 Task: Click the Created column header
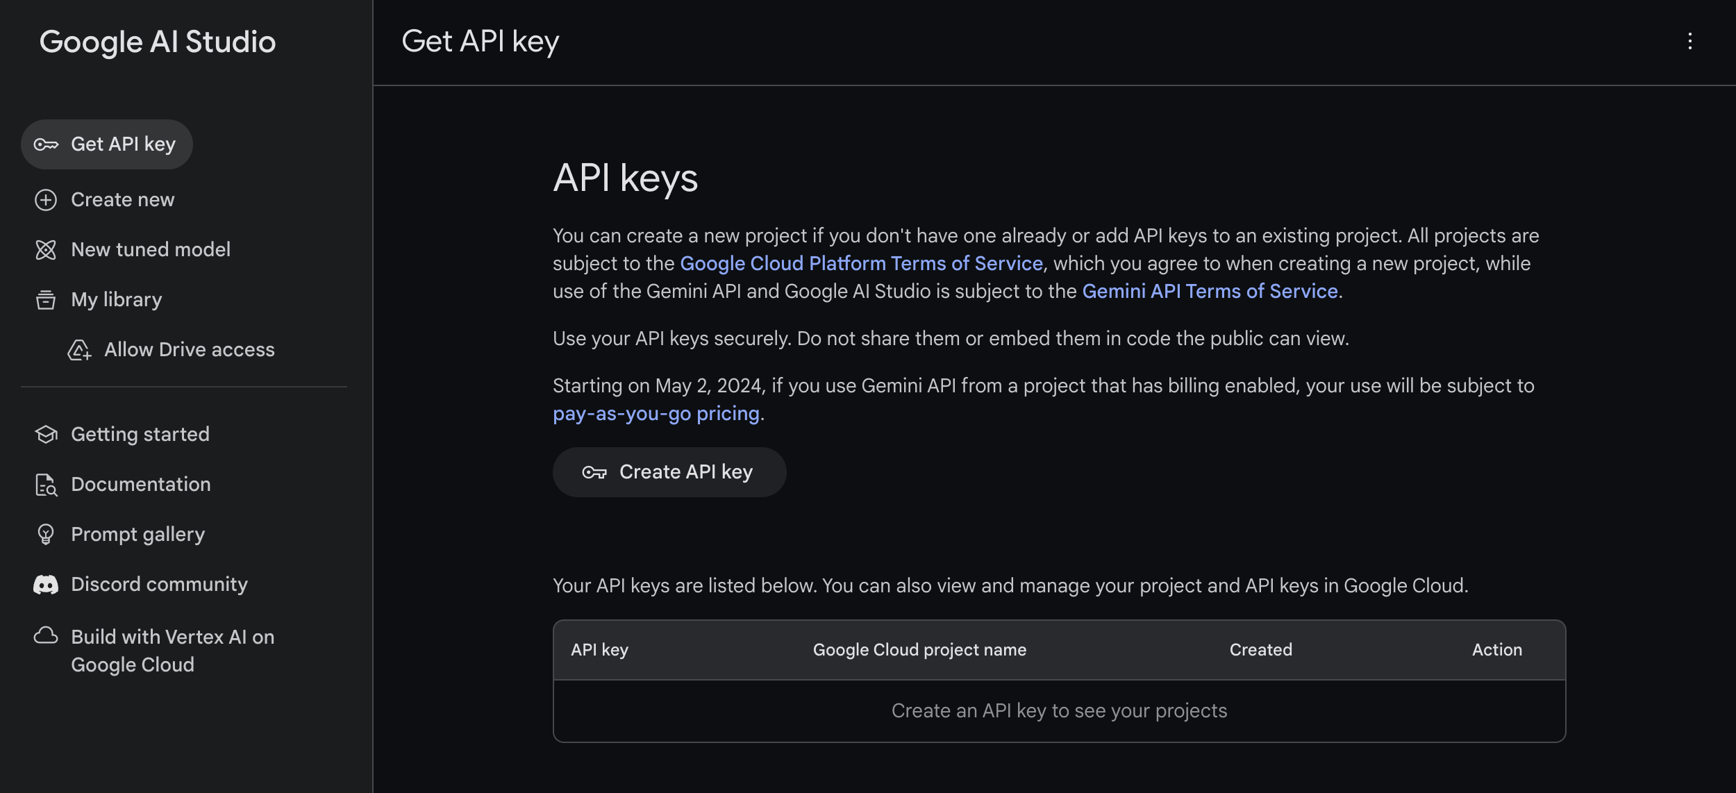[x=1260, y=649]
